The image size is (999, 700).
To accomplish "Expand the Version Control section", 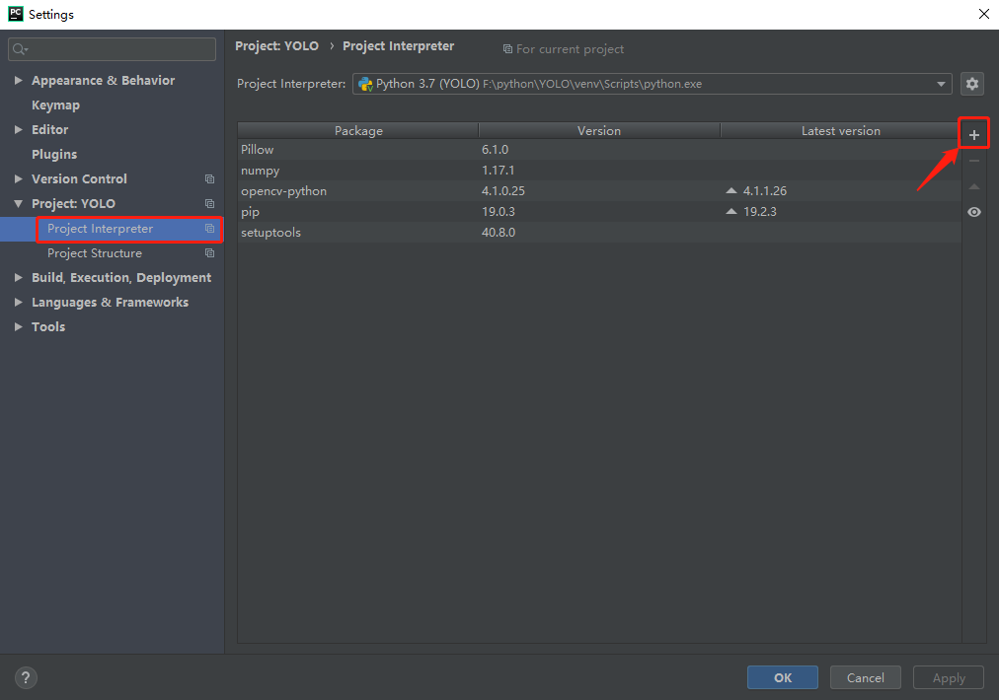I will [x=18, y=178].
